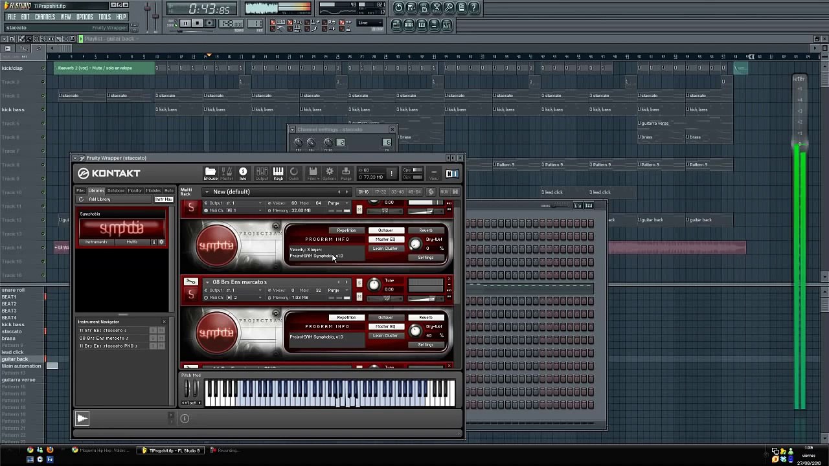Select 11 Str Ens staccato in Instrument Navigator
Image resolution: width=829 pixels, height=466 pixels.
113,331
